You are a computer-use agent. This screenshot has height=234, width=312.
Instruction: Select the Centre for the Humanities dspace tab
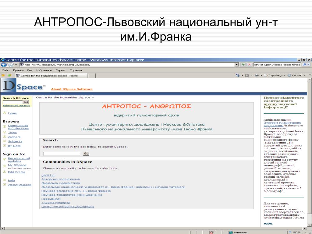pyautogui.click(x=51, y=76)
